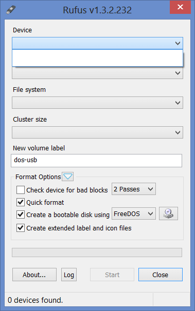Open the FreeDOS boot type dropdown
Viewport: 195px width, 311px height.
pos(134,213)
